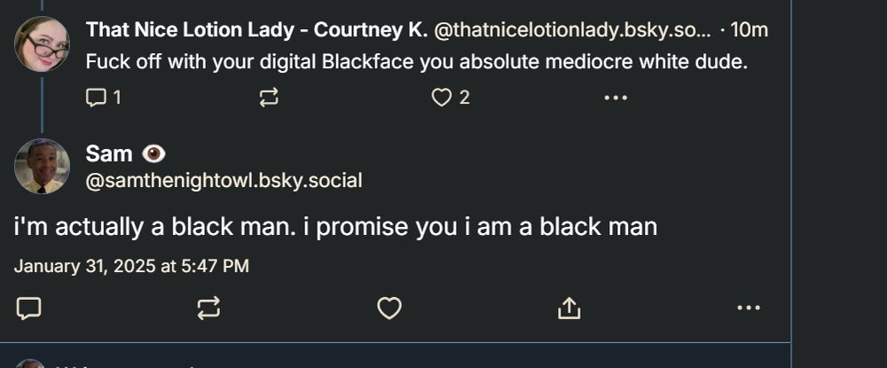
Task: Open Sam's profile avatar
Action: click(x=42, y=166)
